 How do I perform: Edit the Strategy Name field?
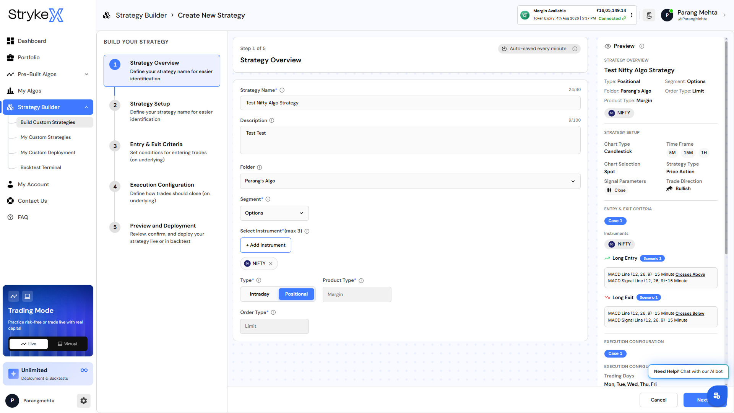click(x=410, y=103)
